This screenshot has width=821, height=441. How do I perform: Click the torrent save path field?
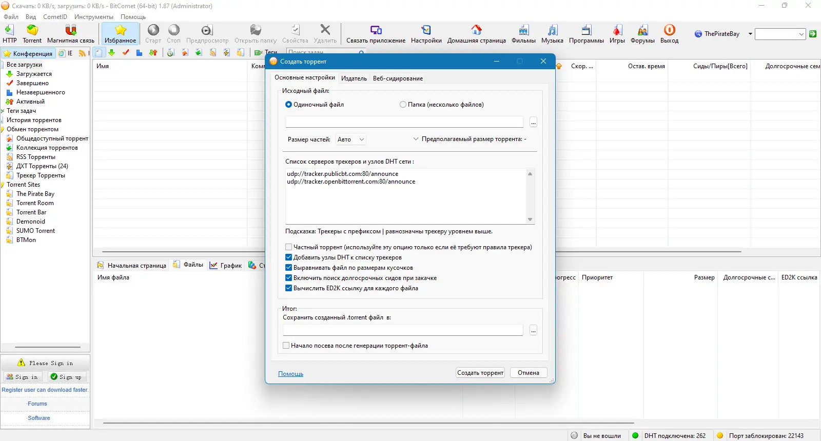[403, 330]
